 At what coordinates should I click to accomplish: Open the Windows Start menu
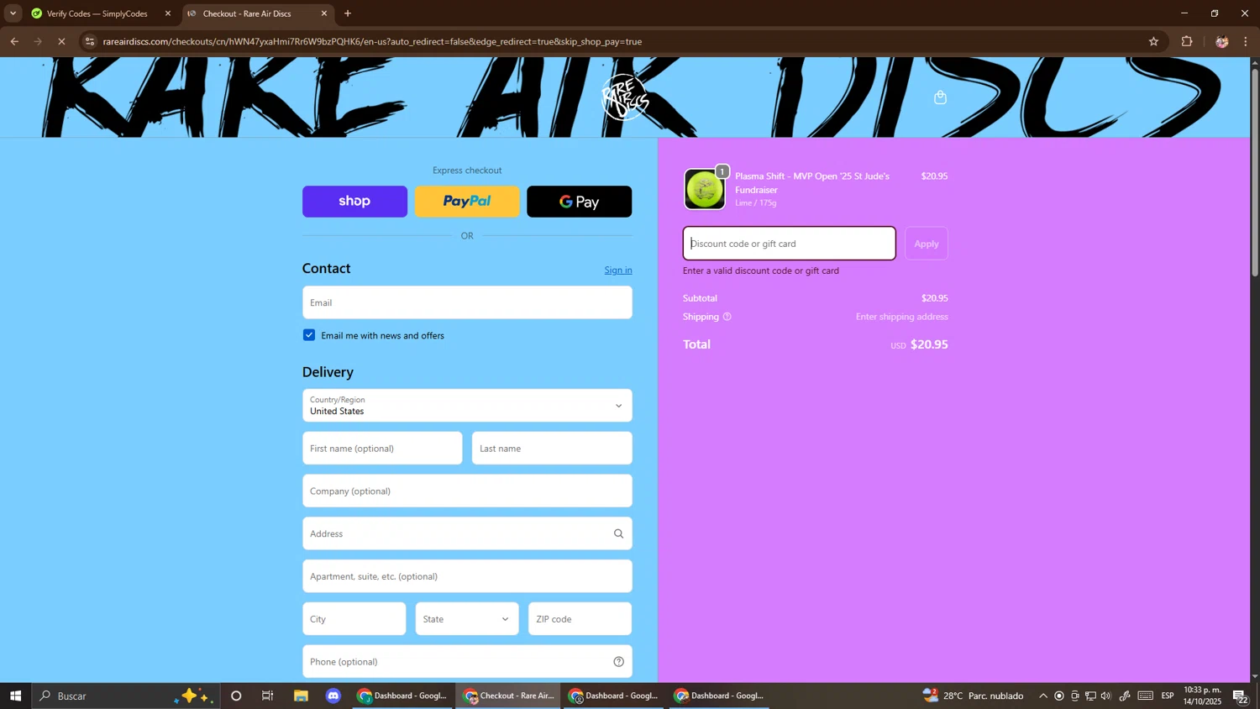pos(15,696)
